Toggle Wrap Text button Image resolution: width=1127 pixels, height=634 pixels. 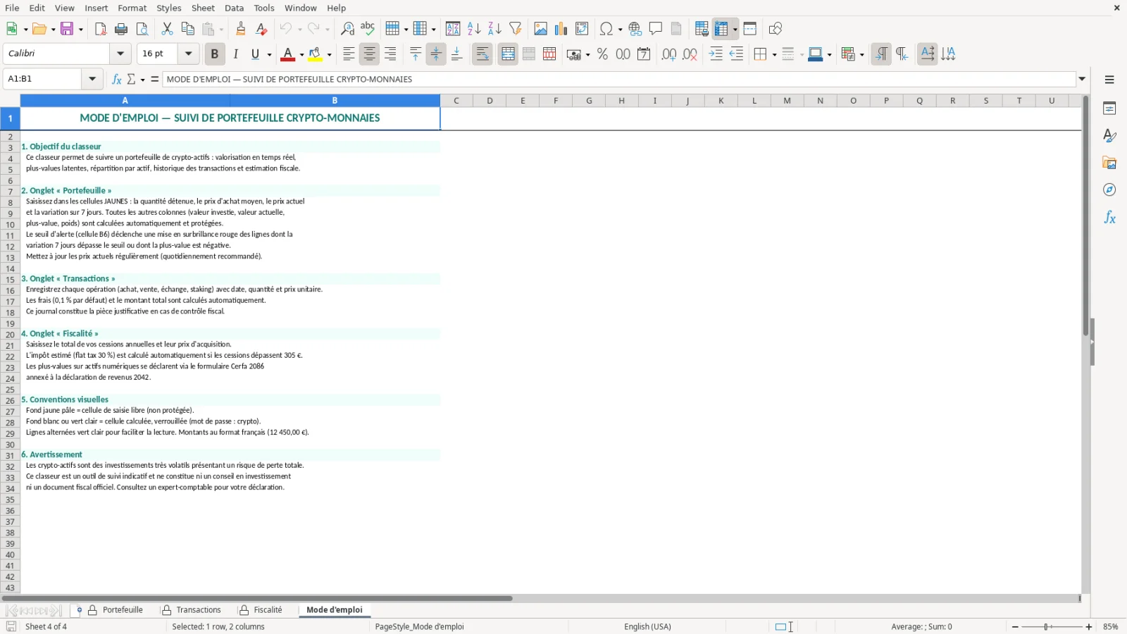[482, 54]
